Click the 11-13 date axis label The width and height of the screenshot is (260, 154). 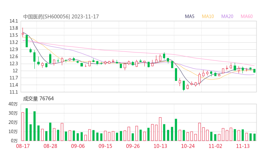coord(243,146)
